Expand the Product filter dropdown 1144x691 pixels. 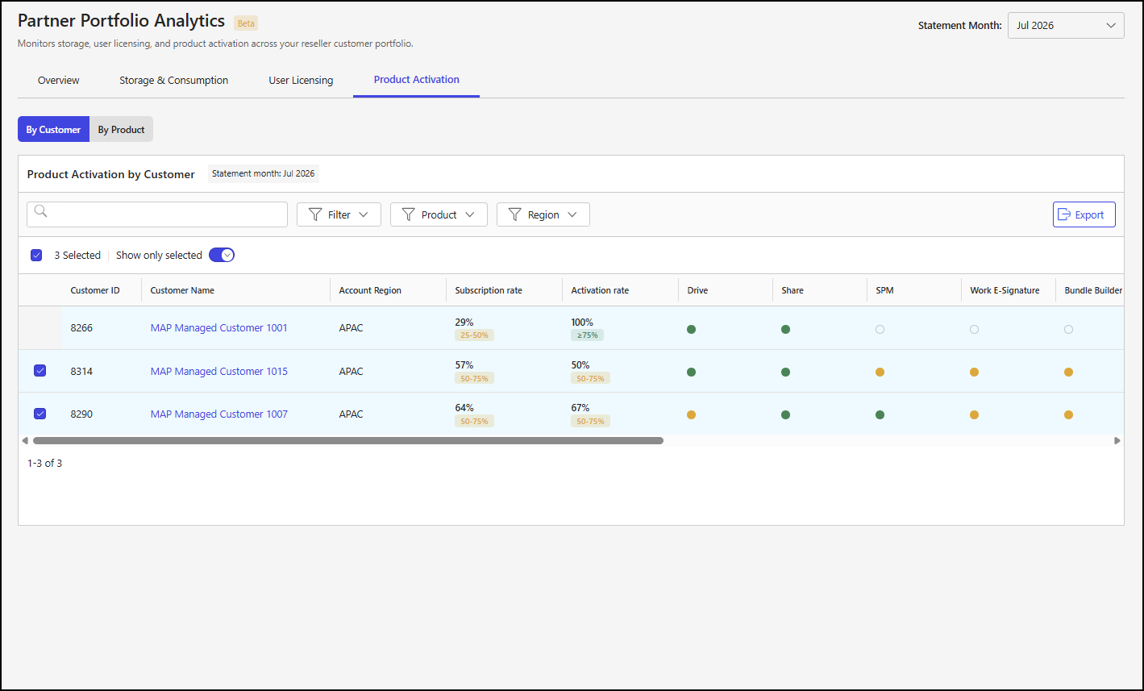439,214
